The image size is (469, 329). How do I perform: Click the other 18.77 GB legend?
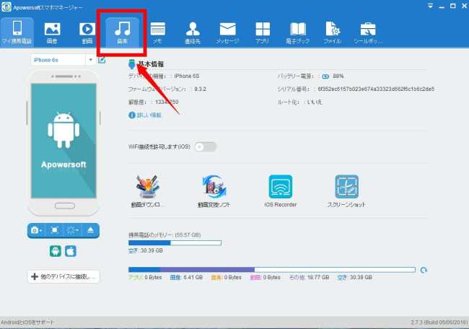[309, 277]
